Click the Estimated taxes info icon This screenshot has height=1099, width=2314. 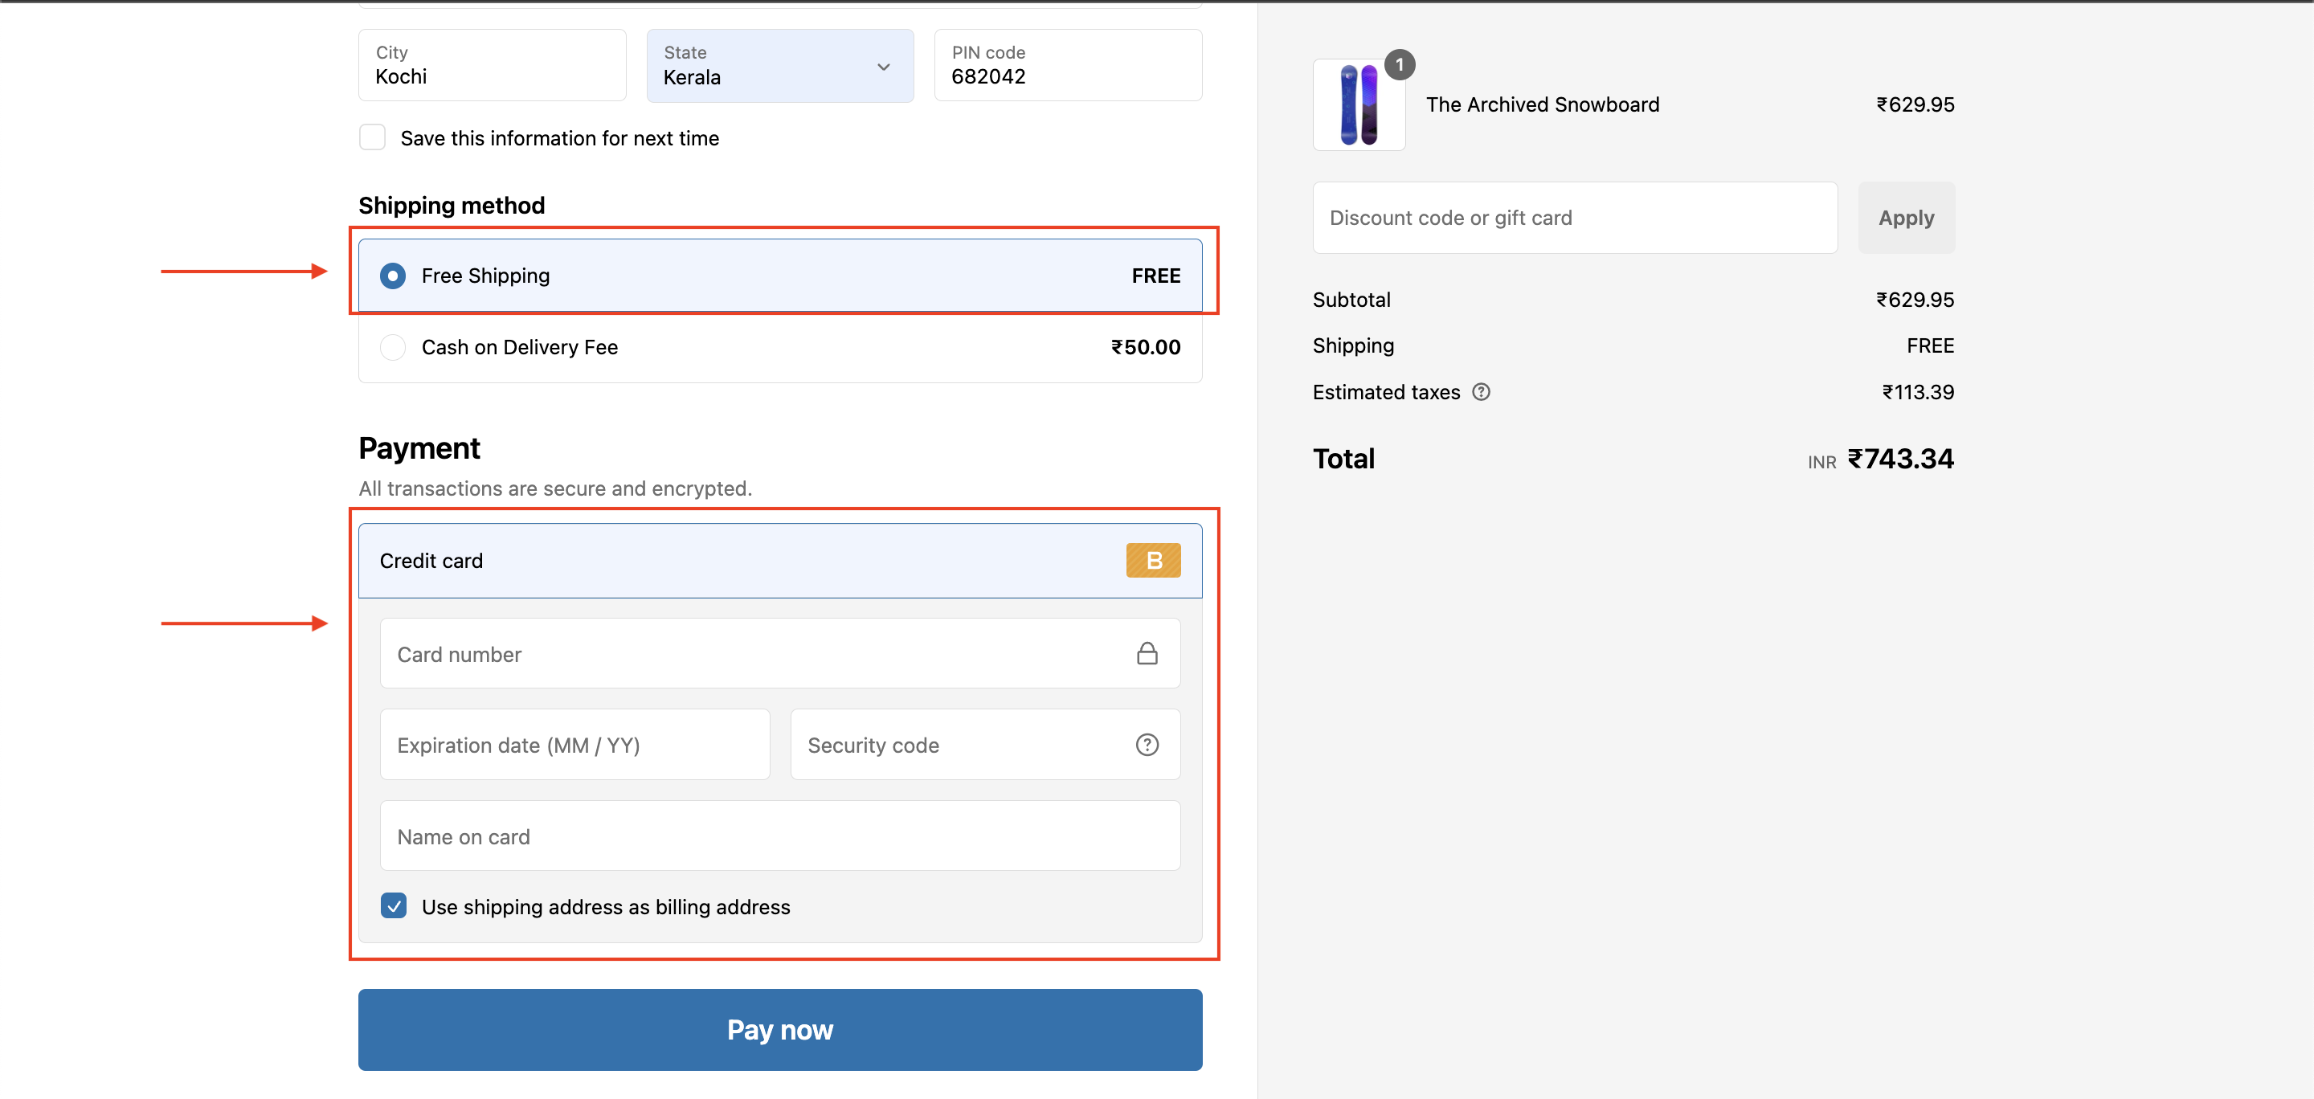(x=1480, y=391)
